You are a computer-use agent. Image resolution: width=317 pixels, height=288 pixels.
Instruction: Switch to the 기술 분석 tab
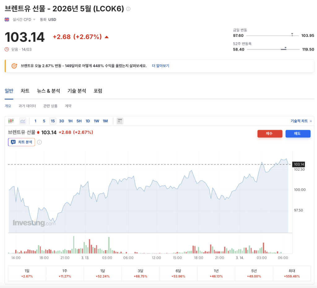77,91
